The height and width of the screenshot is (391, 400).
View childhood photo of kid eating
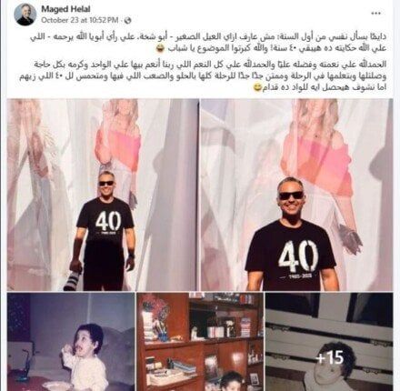[x=71, y=341]
